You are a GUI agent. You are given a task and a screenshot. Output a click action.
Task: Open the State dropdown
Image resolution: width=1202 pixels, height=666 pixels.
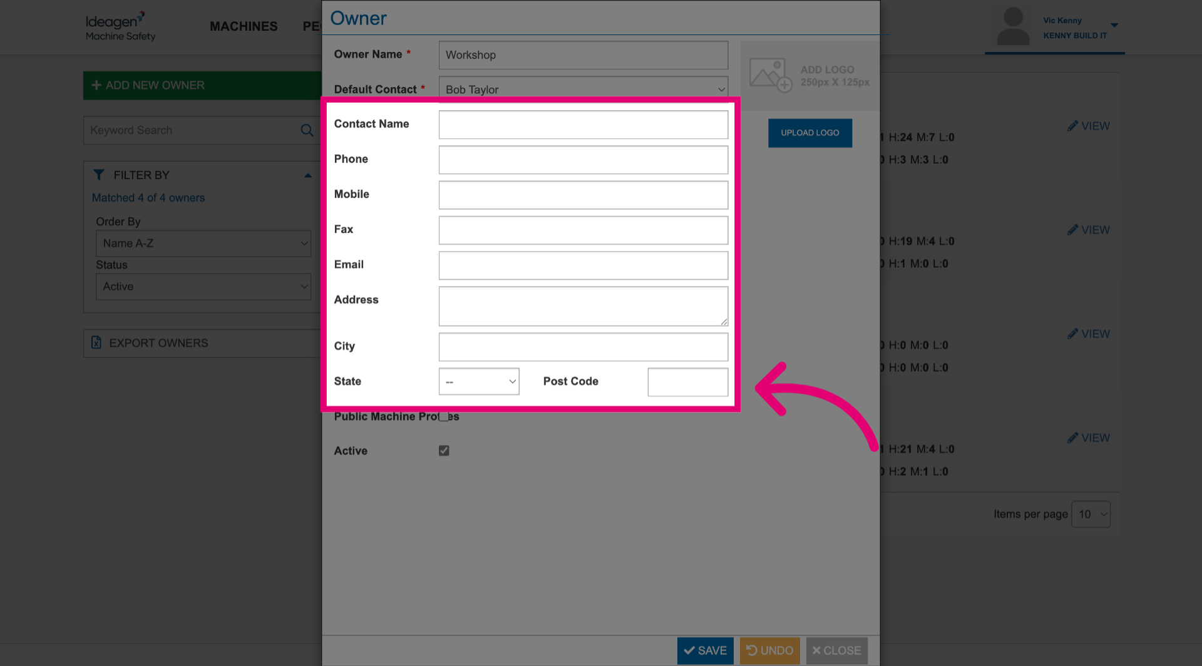(479, 381)
